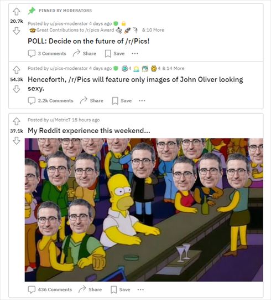
Task: Click the Save bookmark on the POLL post
Action: [114, 54]
